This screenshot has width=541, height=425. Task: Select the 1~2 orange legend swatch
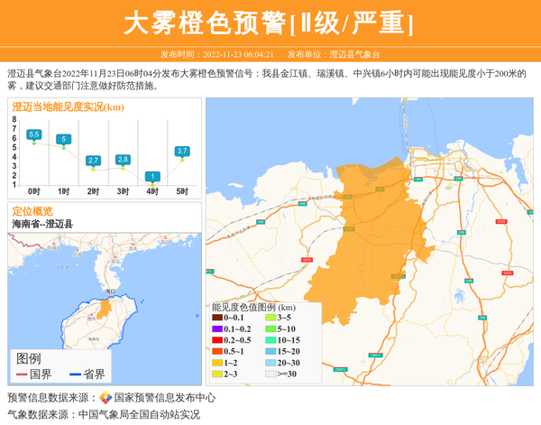pos(217,362)
